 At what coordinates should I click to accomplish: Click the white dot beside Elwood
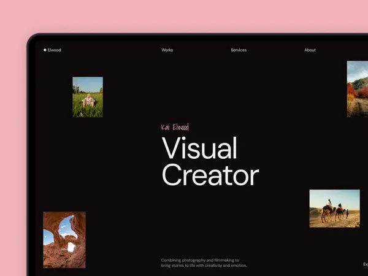45,50
